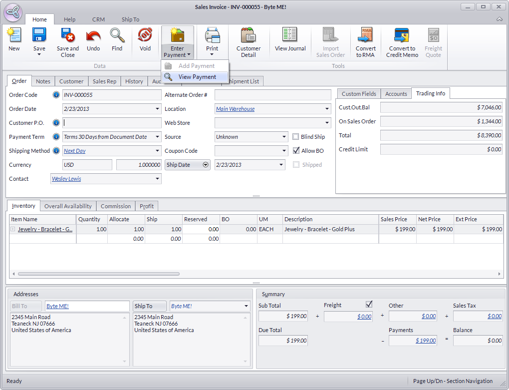Click Convert to RMA icon
The width and height of the screenshot is (509, 390).
coord(365,42)
